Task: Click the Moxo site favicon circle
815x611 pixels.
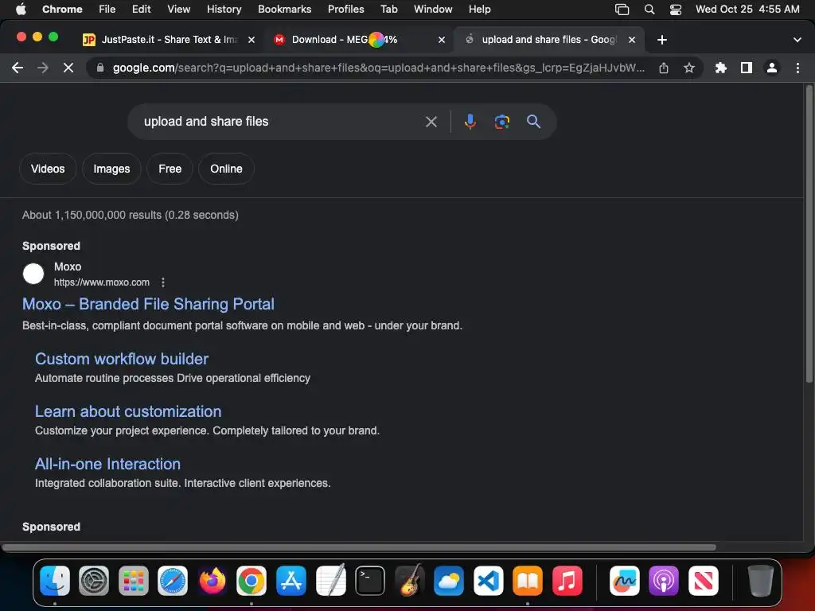Action: pyautogui.click(x=33, y=274)
